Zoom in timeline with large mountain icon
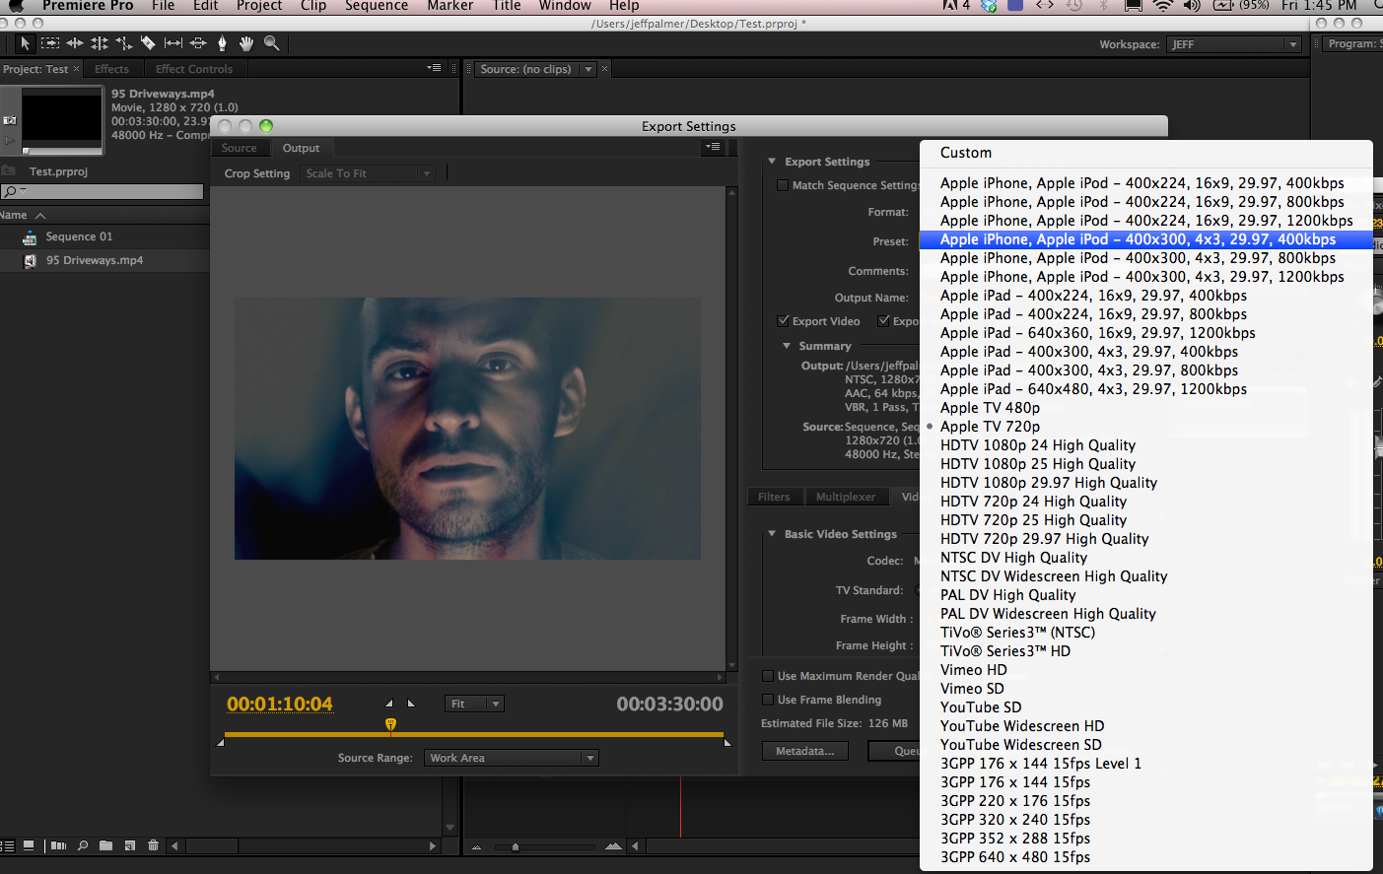 [613, 846]
